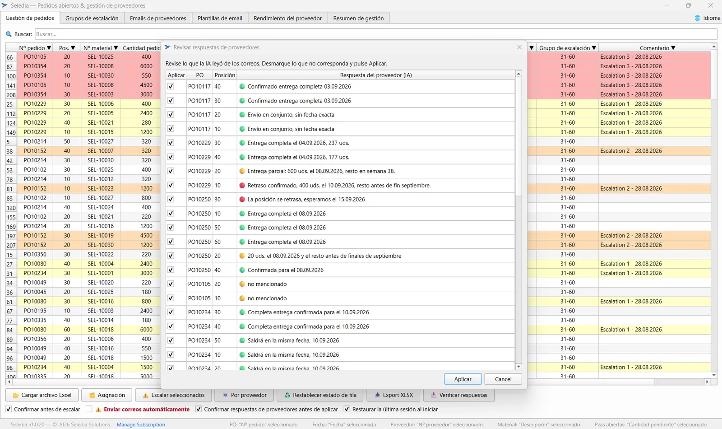Screen dimensions: 722x429
Task: Disable Restaurar la última sesión al iniciar
Action: 347,409
